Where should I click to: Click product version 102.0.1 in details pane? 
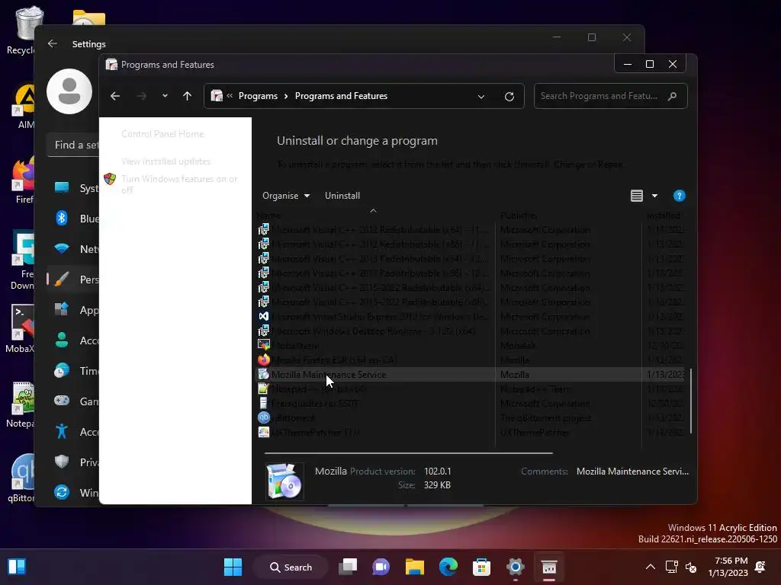[x=437, y=471]
